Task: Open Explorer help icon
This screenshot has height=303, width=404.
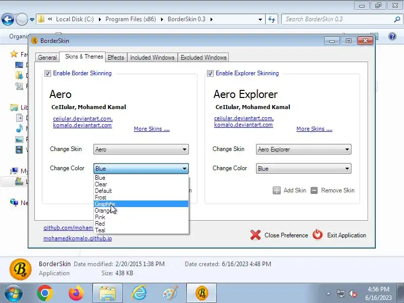Action: 392,36
